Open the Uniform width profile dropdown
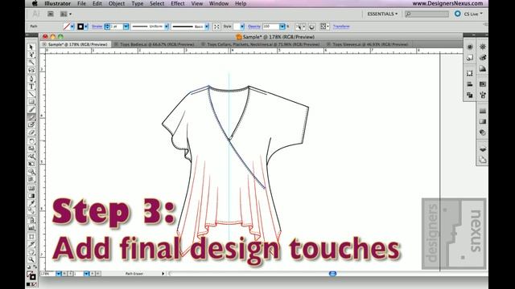The height and width of the screenshot is (289, 515). click(x=167, y=26)
